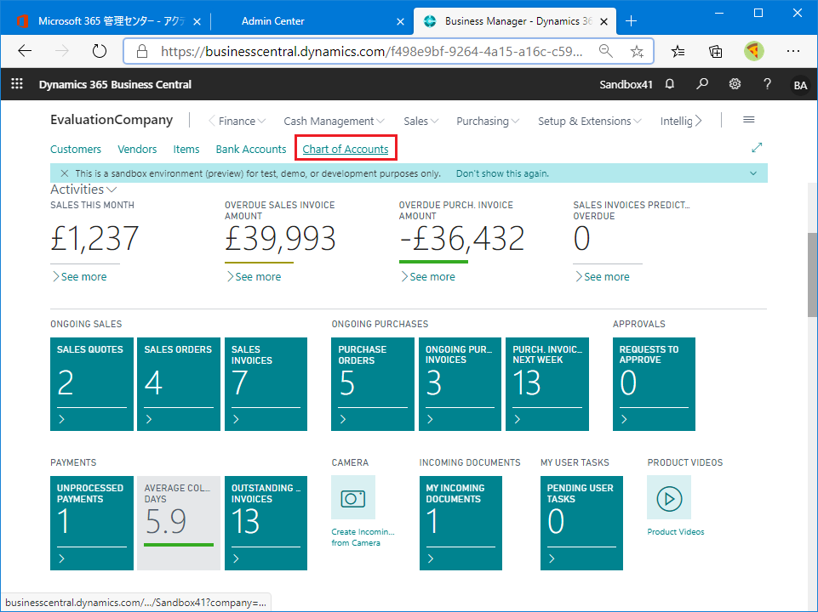The image size is (818, 612).
Task: Dismiss the sandbox notification with the X
Action: 64,173
